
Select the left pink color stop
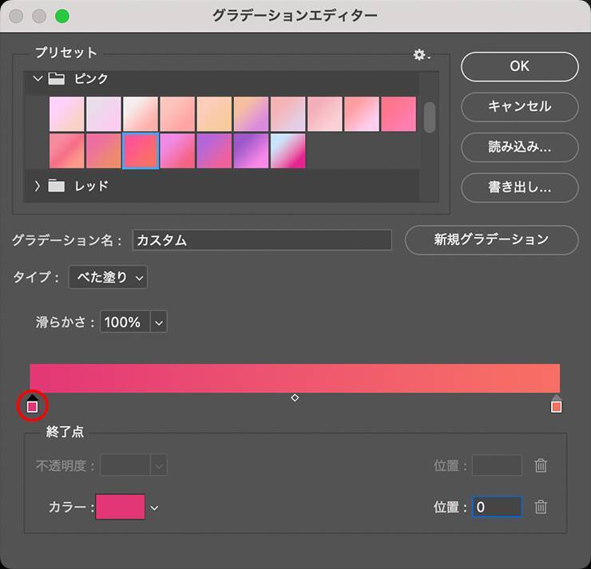tap(32, 406)
